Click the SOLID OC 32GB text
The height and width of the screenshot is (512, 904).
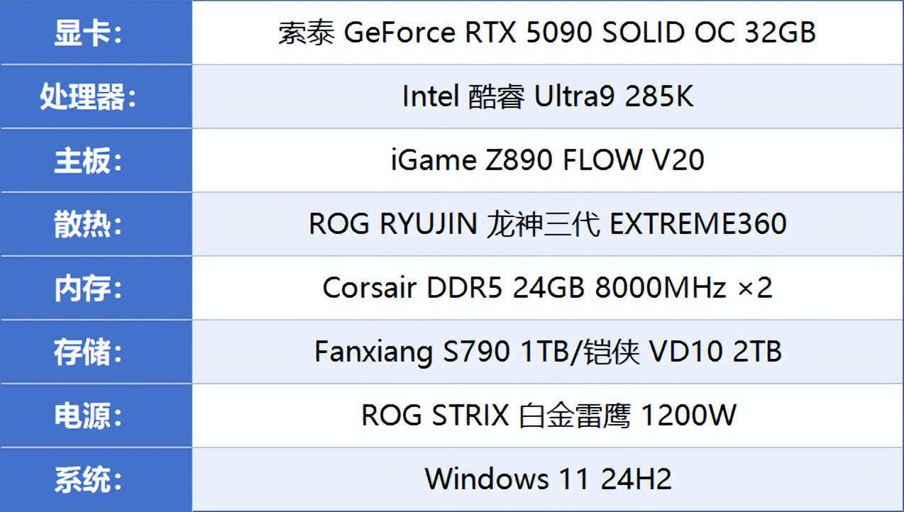(x=709, y=33)
